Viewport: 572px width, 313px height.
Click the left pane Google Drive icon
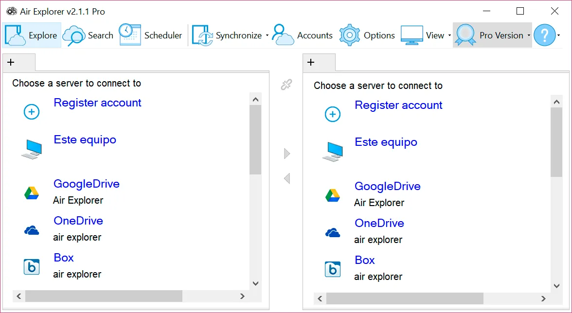[x=32, y=193]
